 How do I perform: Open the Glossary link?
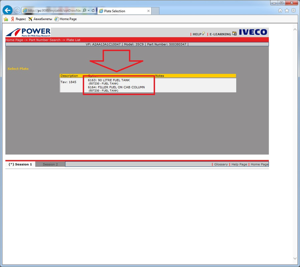pyautogui.click(x=221, y=164)
